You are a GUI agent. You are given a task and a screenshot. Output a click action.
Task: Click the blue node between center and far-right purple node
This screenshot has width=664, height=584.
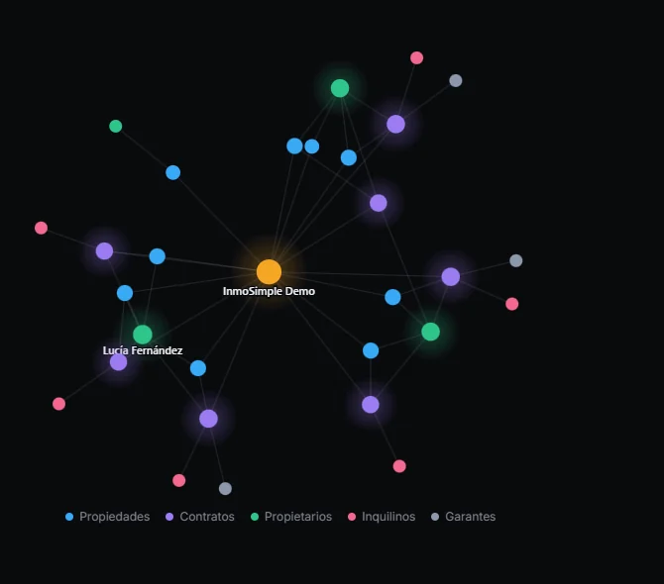392,297
